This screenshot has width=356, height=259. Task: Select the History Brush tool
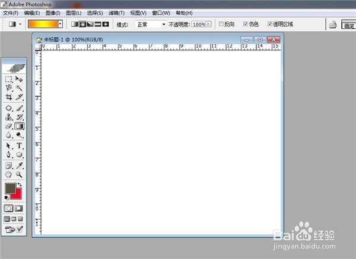pos(19,117)
